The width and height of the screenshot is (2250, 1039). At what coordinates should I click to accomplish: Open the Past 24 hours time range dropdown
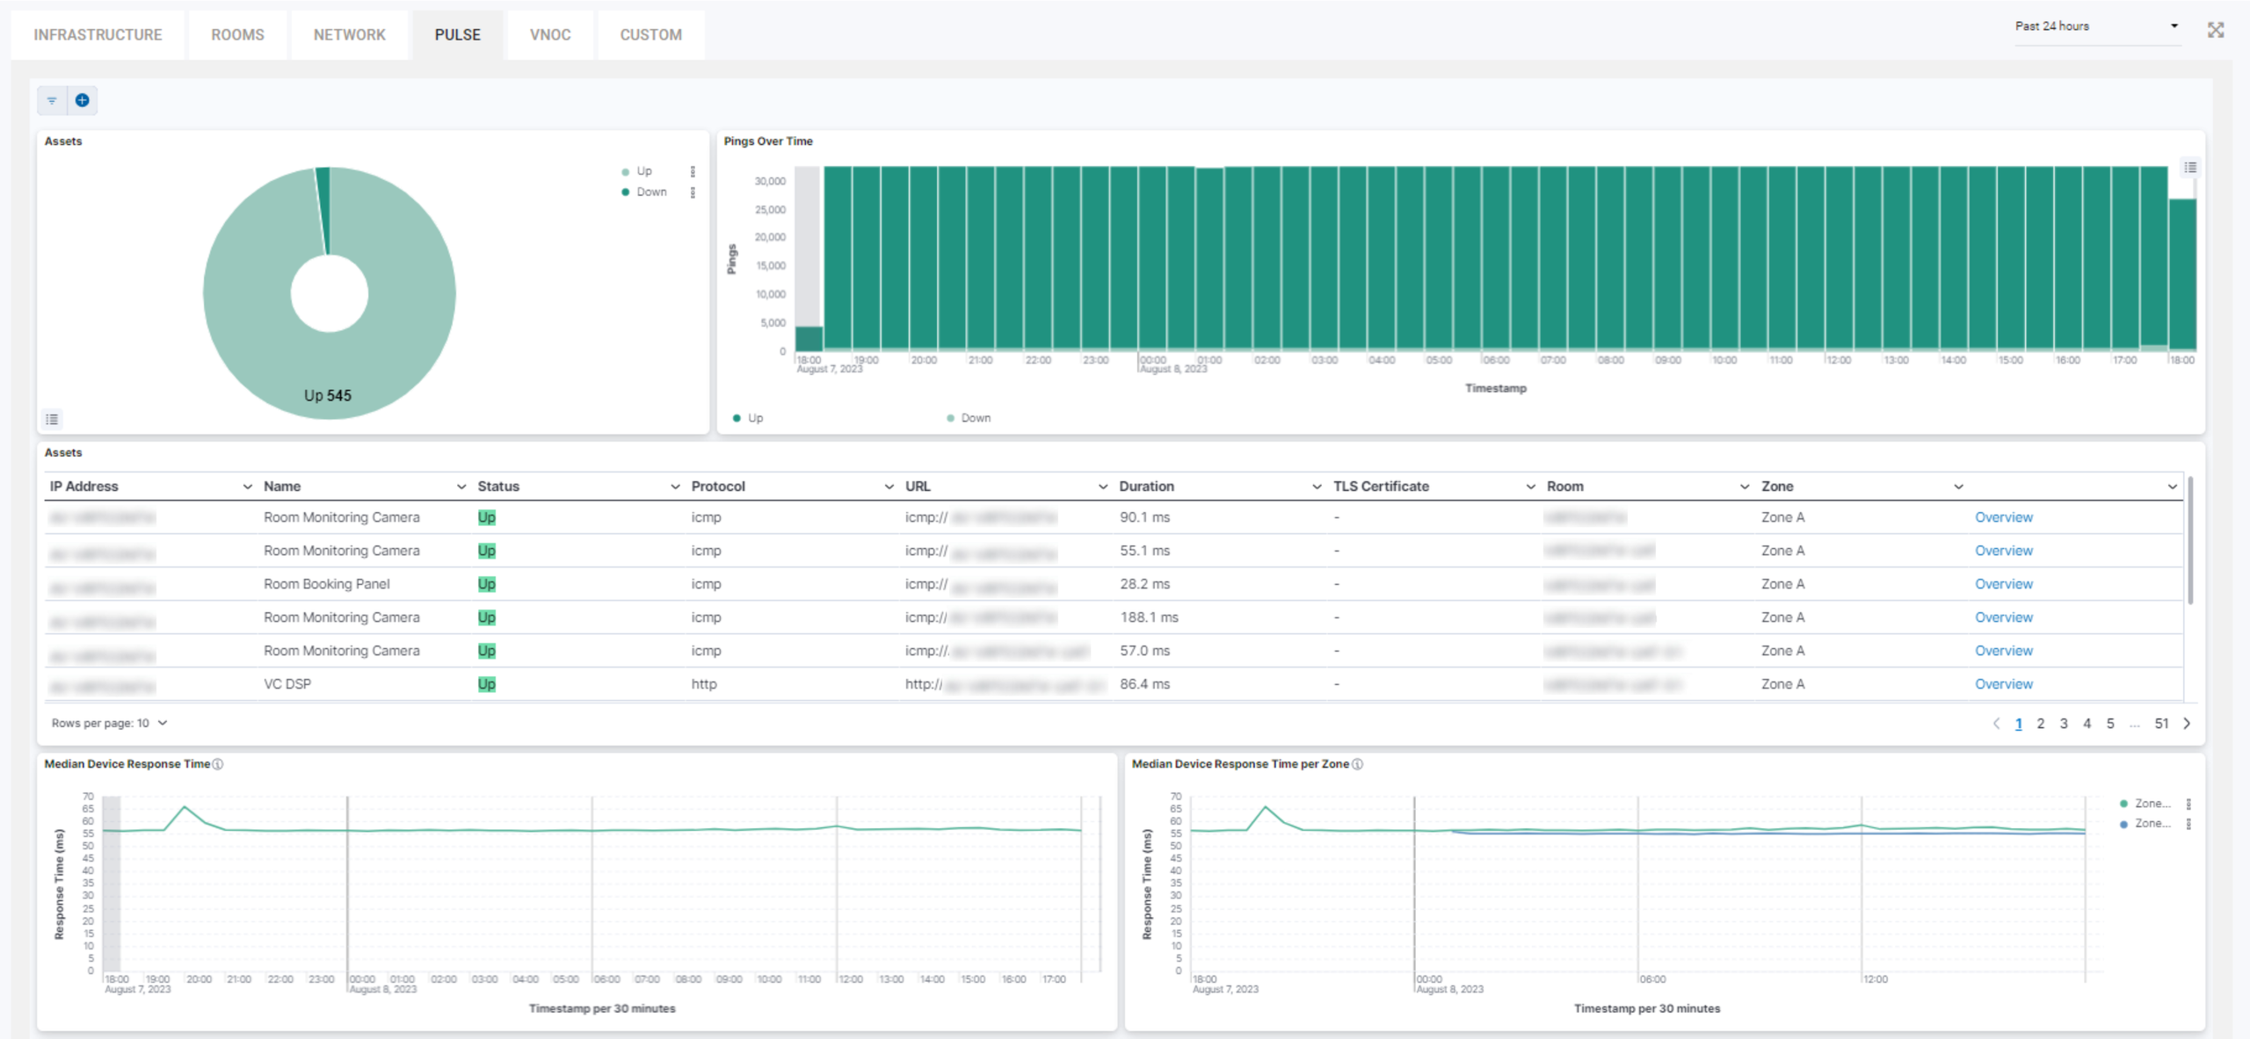click(2097, 26)
